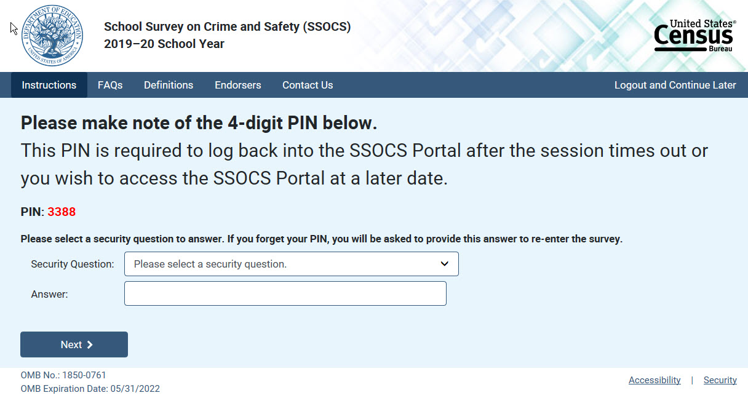Open the Accessibility link in footer

pos(654,380)
